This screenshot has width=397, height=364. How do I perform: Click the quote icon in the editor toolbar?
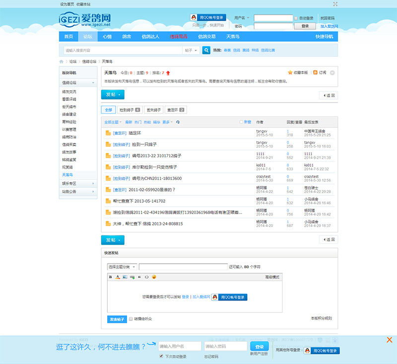(139, 277)
